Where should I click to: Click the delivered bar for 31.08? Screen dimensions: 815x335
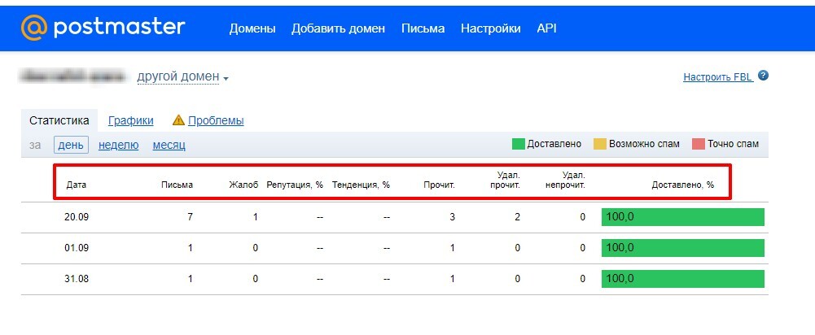tap(683, 279)
